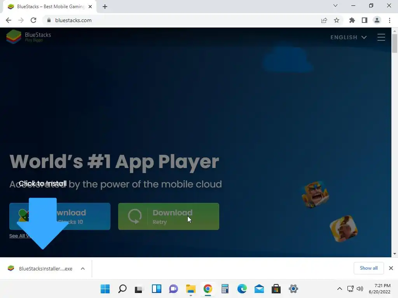Click scrollbar down arrow on page
This screenshot has width=398, height=298.
click(395, 254)
